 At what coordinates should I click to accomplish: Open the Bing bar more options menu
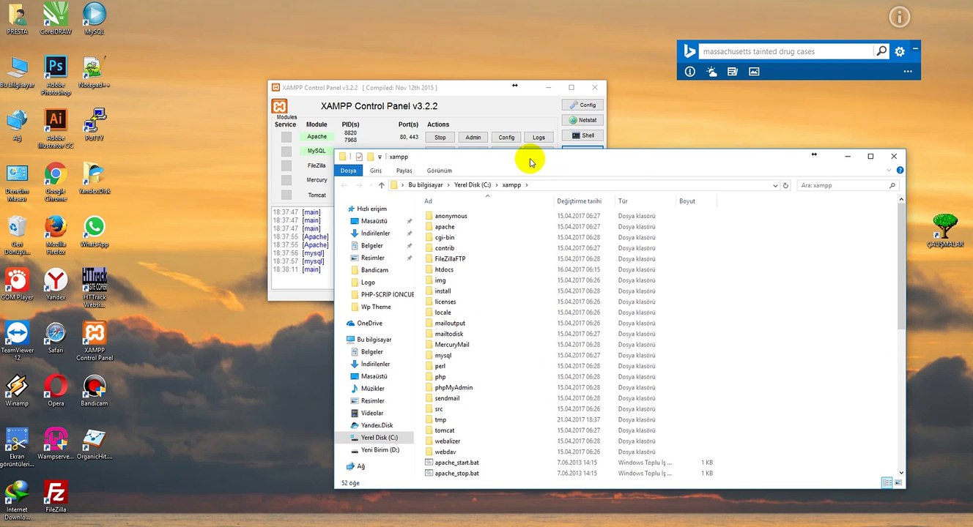tap(908, 72)
